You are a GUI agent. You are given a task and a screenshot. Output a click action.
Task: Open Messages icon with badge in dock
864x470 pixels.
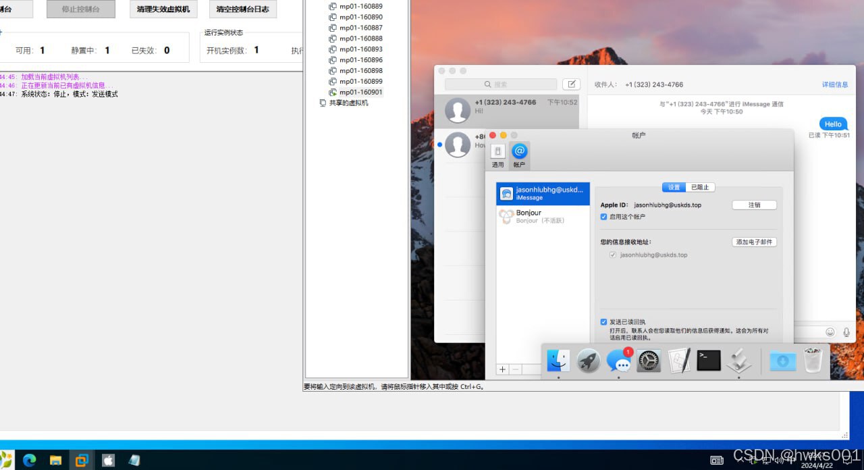point(619,361)
